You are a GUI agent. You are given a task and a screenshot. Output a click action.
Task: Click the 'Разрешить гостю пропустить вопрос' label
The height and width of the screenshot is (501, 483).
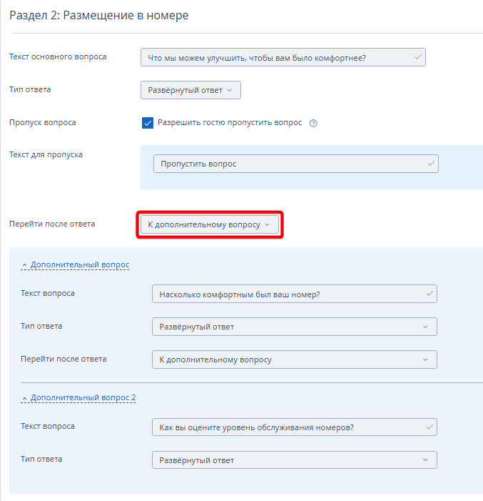230,123
